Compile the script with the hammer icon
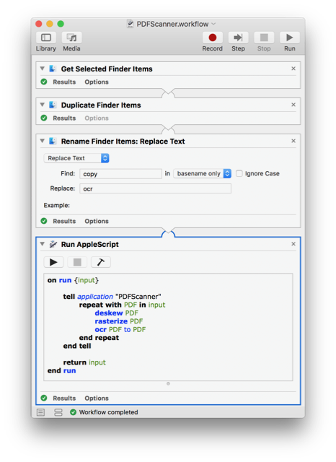 pyautogui.click(x=101, y=262)
